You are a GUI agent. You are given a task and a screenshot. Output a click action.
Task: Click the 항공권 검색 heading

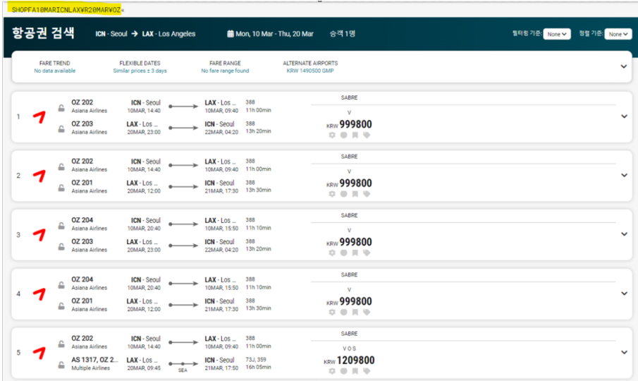tap(43, 33)
